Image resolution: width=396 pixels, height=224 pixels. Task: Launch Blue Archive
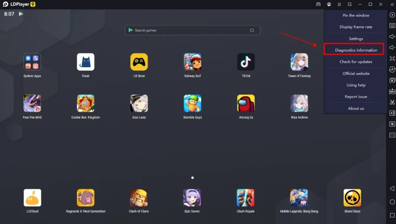[x=299, y=103]
